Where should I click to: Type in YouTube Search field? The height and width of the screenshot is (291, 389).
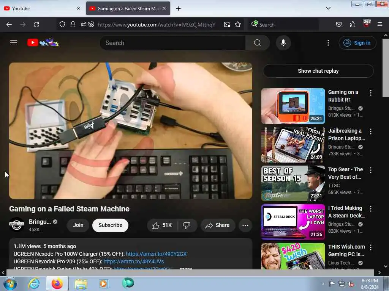pos(173,43)
